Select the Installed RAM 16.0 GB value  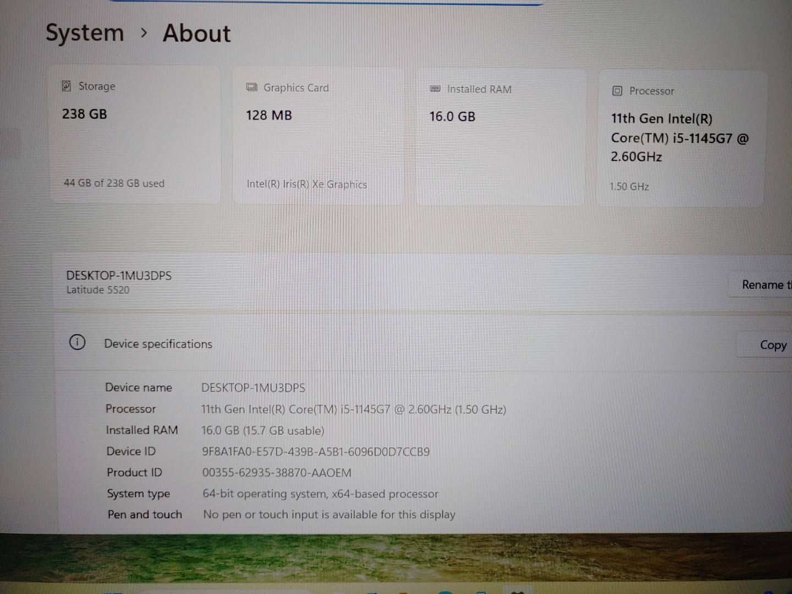(x=452, y=117)
